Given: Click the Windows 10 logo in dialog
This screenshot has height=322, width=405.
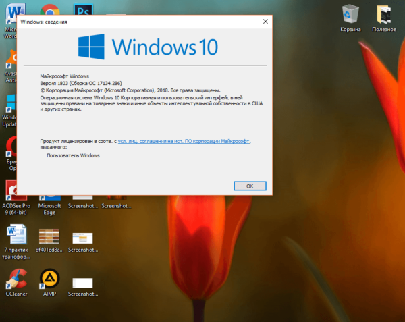Looking at the screenshot, I should click(148, 47).
